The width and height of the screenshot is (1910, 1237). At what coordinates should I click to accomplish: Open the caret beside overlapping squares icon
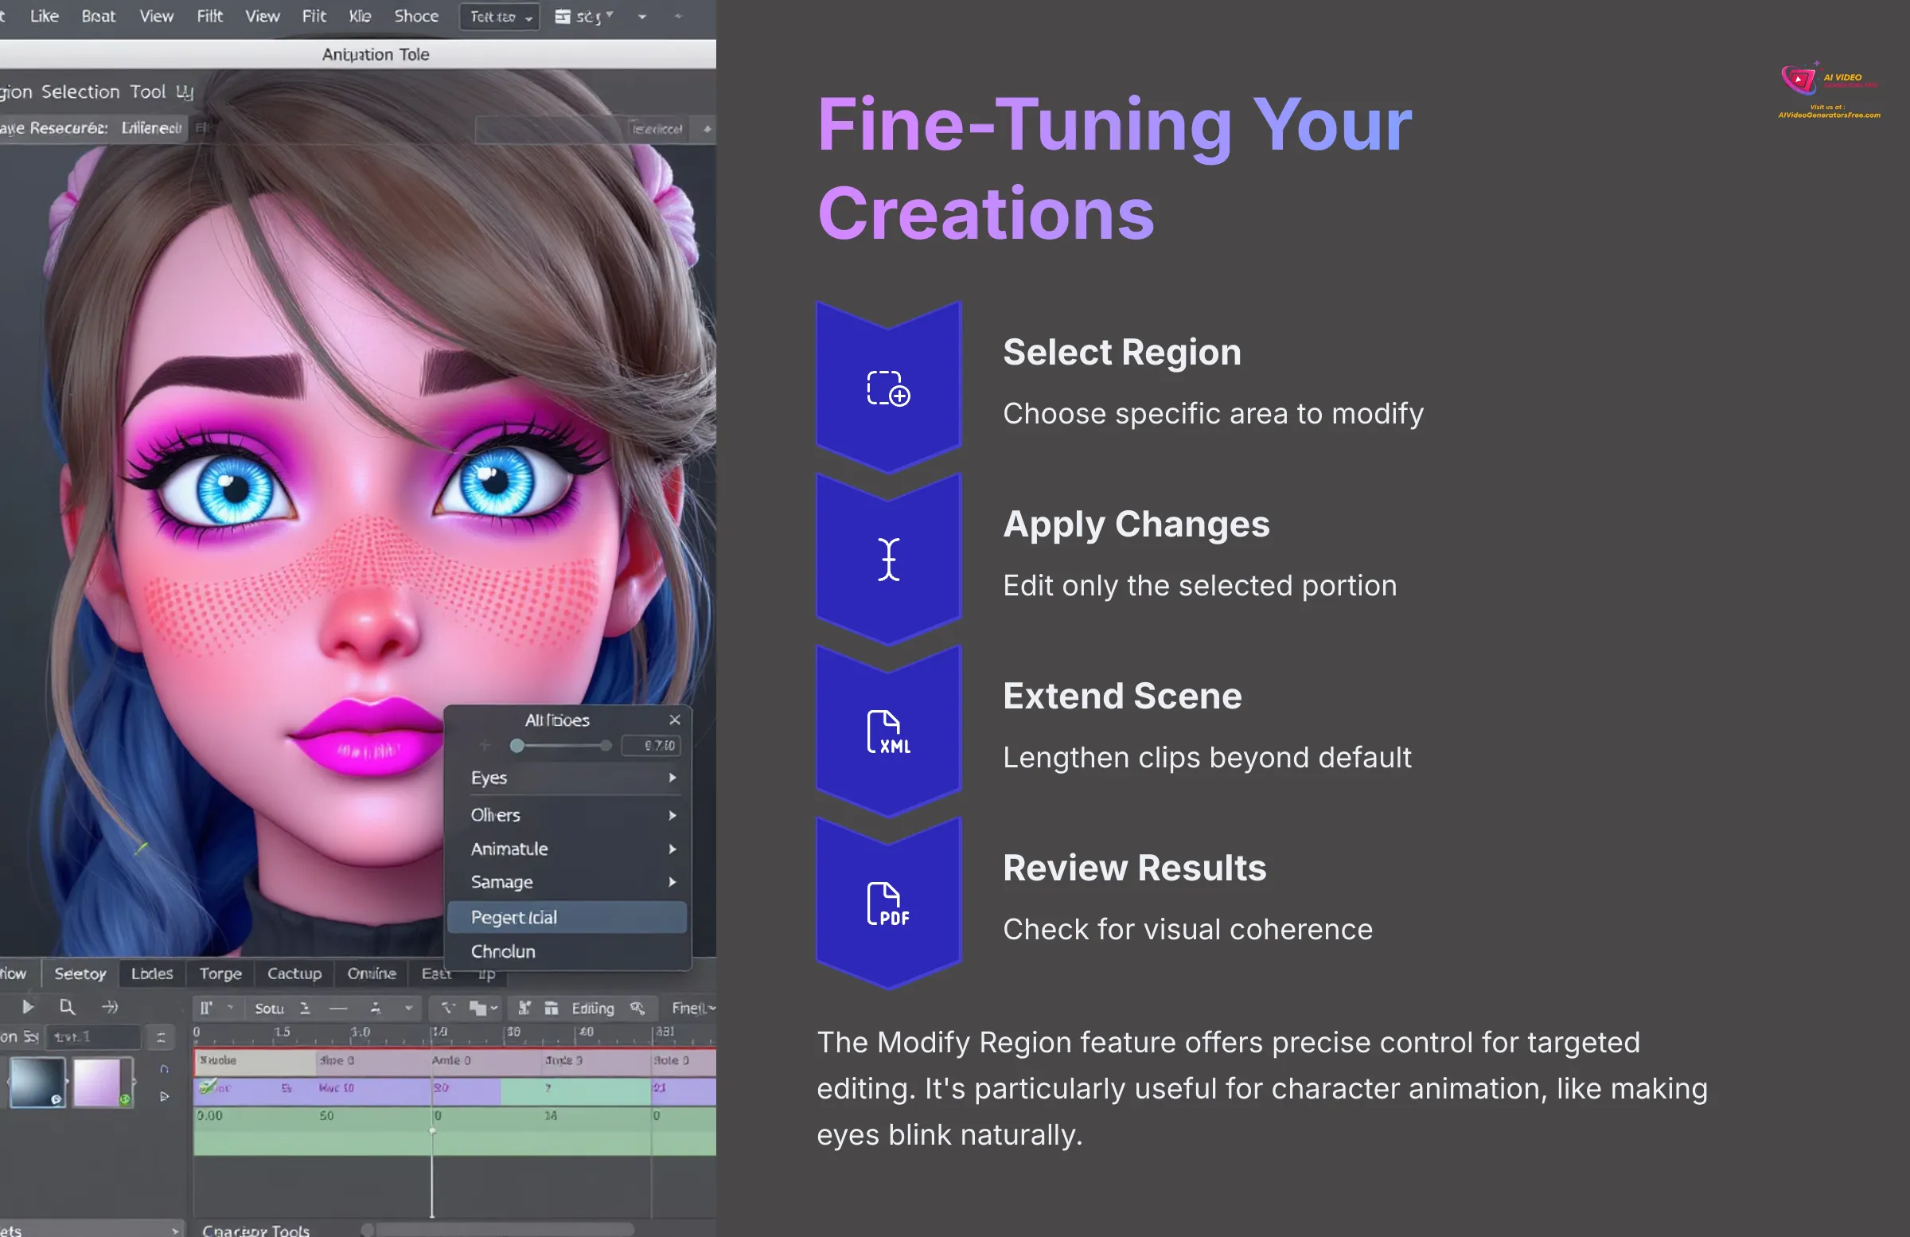coord(494,1009)
